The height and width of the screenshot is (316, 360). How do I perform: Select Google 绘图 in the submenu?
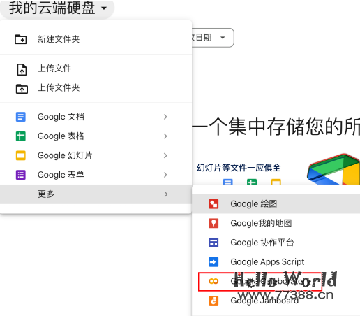click(276, 204)
